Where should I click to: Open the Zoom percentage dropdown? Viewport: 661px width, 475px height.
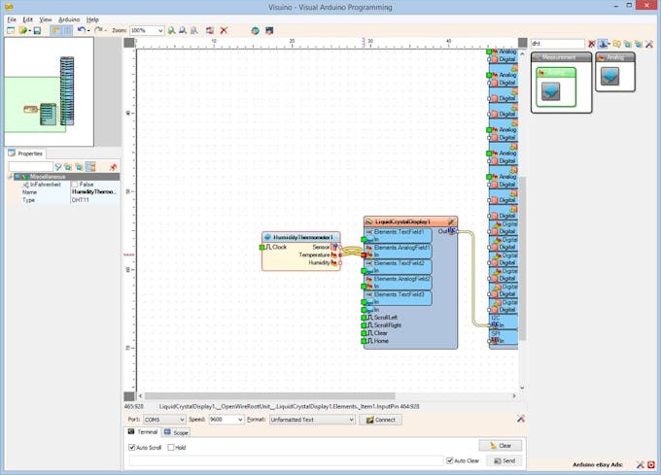[160, 31]
